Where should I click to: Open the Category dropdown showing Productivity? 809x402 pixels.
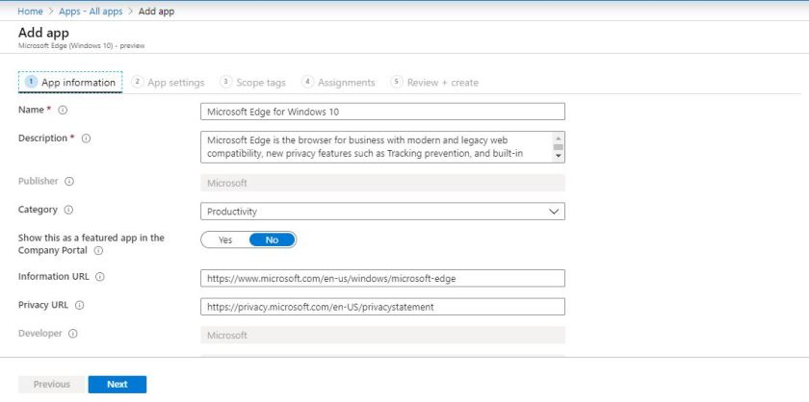382,212
